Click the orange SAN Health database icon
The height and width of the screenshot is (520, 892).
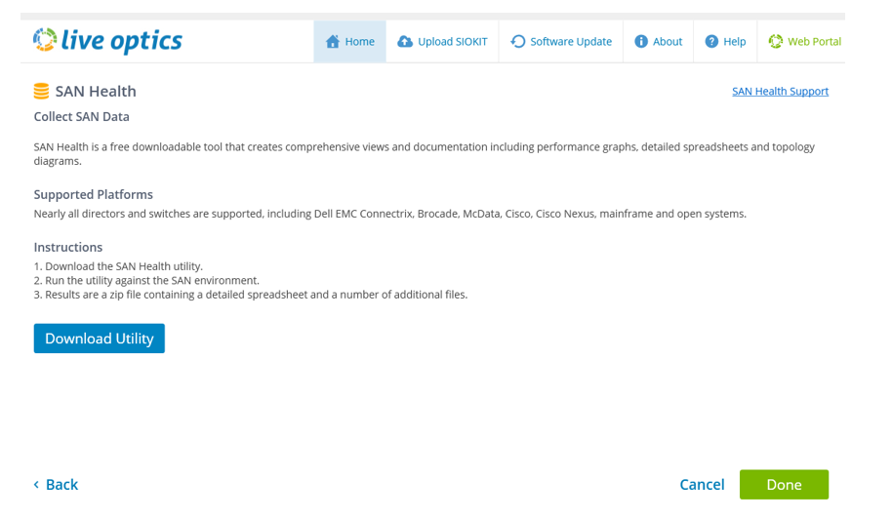pos(41,92)
